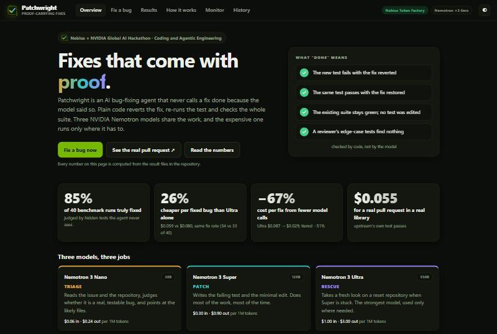Switch to the Results tab

click(149, 10)
